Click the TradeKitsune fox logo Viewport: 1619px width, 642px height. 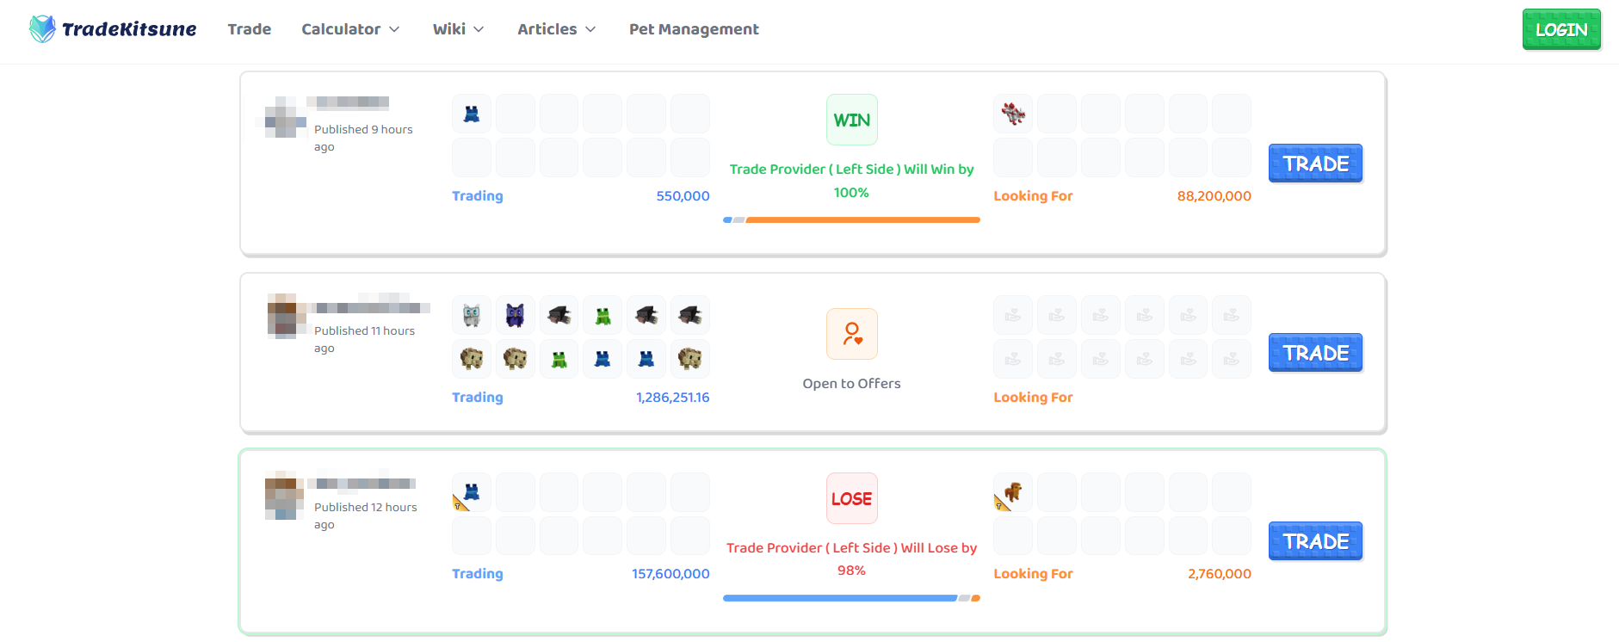[42, 28]
